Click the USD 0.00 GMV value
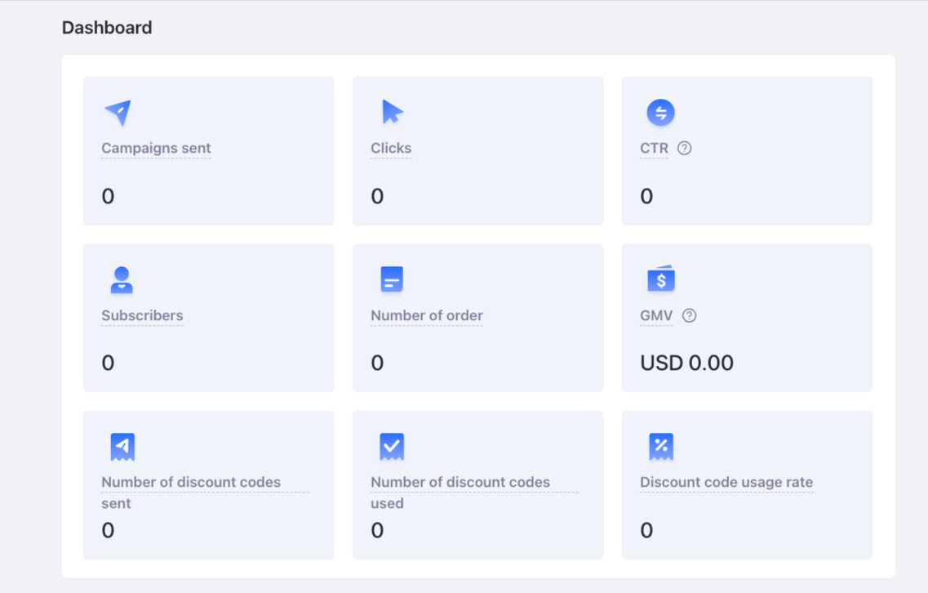This screenshot has width=928, height=593. pyautogui.click(x=686, y=363)
